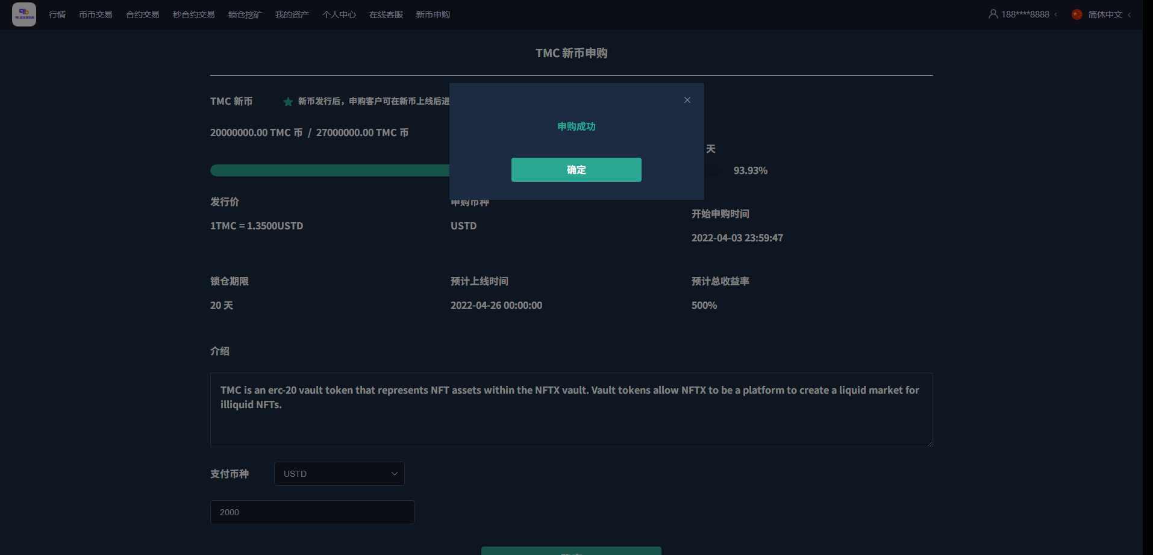1153x555 pixels.
Task: Select the 1TMC = 1.3500USTD price text
Action: 257,226
